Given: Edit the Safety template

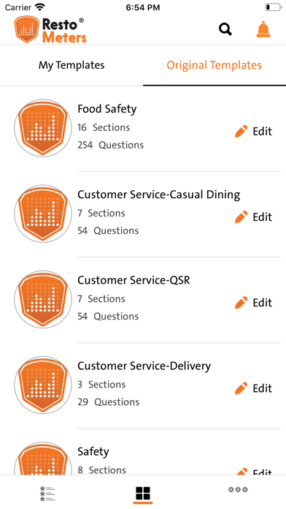Looking at the screenshot, I should (x=253, y=472).
